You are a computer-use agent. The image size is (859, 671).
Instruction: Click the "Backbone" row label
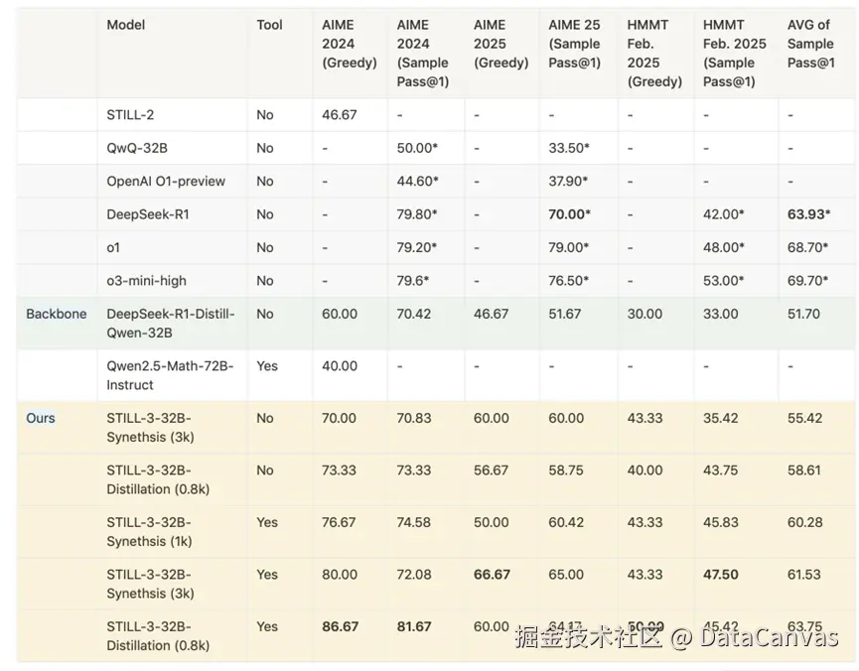(x=57, y=314)
